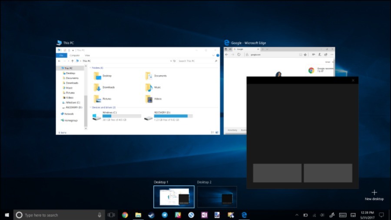391x220 pixels.
Task: Open the Computer ribbon tab in This PC
Action: (75, 55)
